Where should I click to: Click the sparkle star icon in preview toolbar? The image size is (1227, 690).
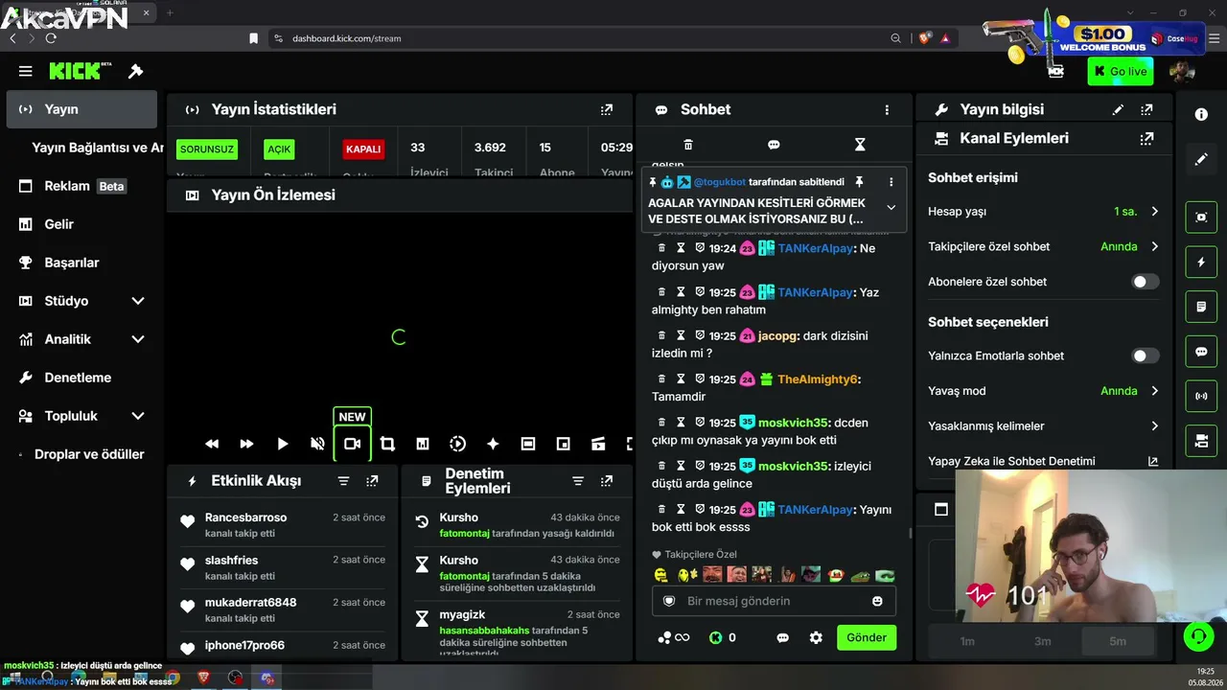pos(493,444)
